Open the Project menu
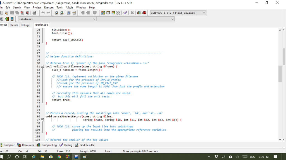The width and height of the screenshot is (286, 160). [37, 7]
